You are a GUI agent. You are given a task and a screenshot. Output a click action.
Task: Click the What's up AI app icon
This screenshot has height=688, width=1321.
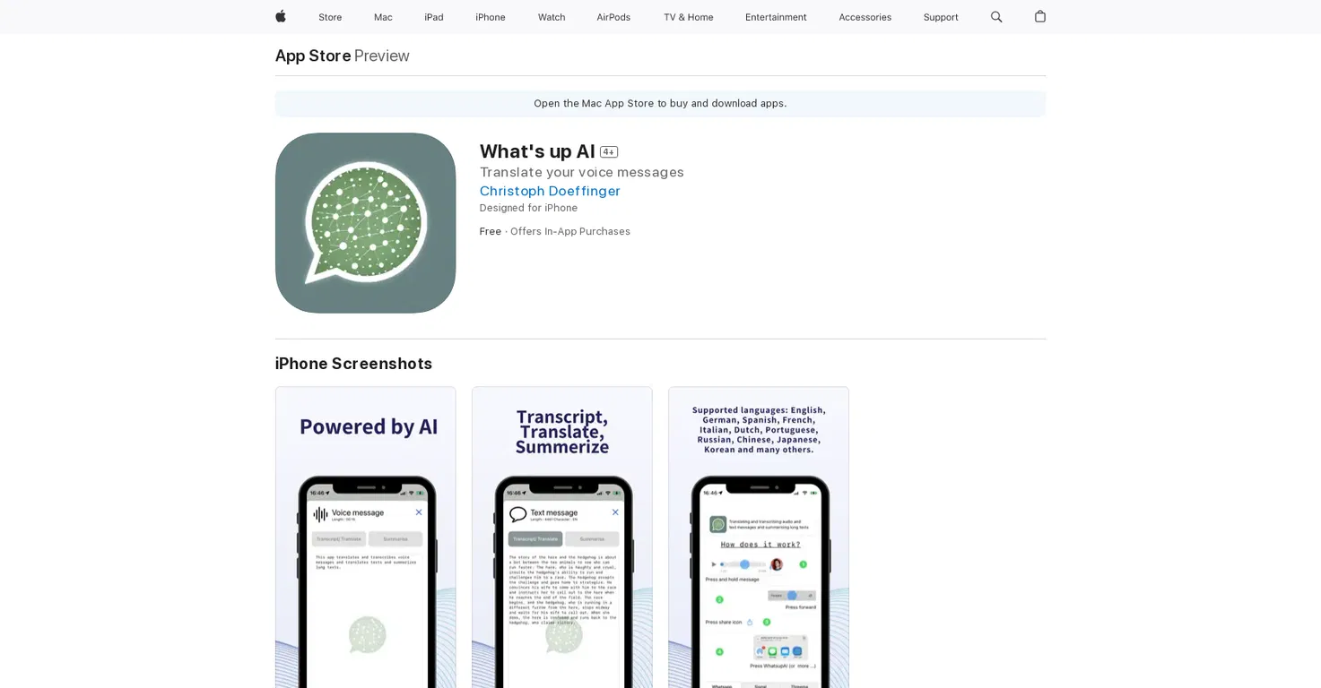(x=365, y=223)
